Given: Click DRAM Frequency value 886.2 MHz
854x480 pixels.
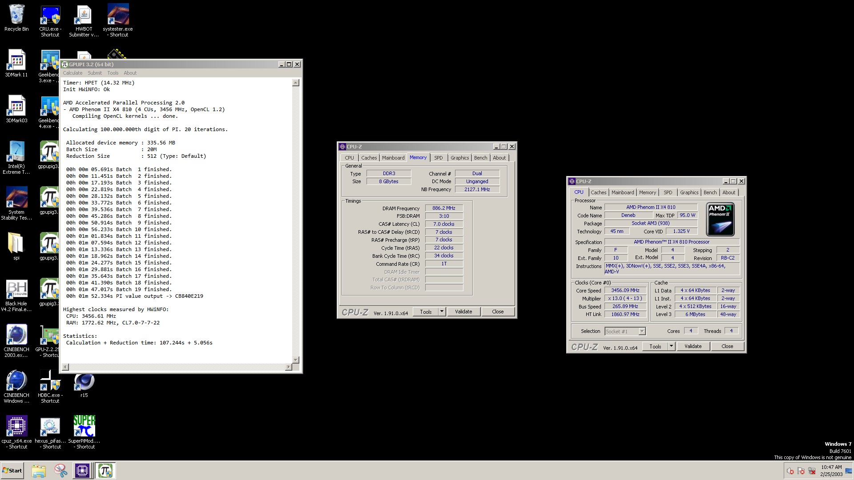Looking at the screenshot, I should [444, 208].
